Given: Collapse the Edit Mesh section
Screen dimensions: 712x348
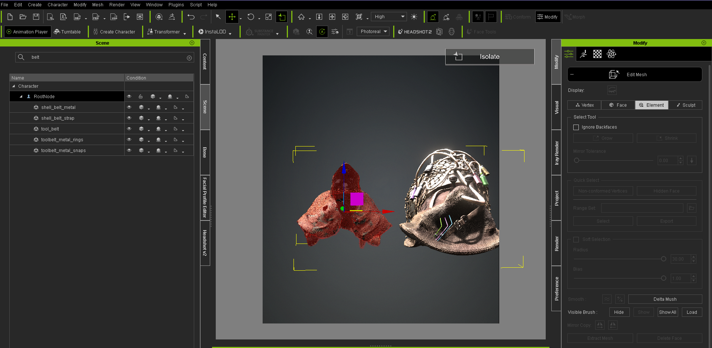Looking at the screenshot, I should [x=572, y=74].
